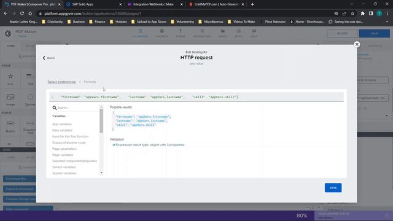Viewport: 393px width, 221px height.
Task: Click the variable list scrollbar down arrow
Action: 101,173
